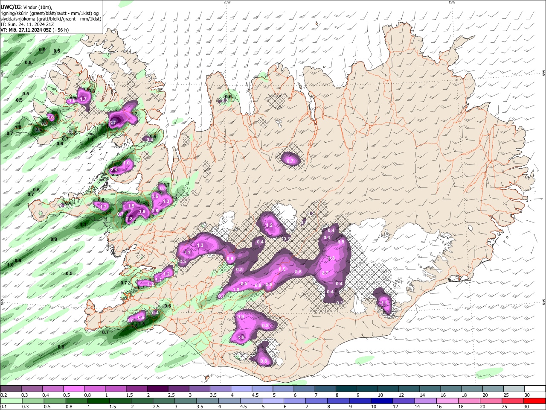Image resolution: width=546 pixels, height=410 pixels.
Task: Click the '2.8' precipitation value near Snæfellsnes
Action: [x=130, y=219]
